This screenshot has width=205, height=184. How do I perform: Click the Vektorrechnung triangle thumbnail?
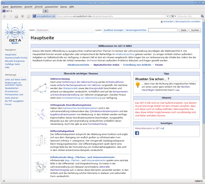click(41, 88)
